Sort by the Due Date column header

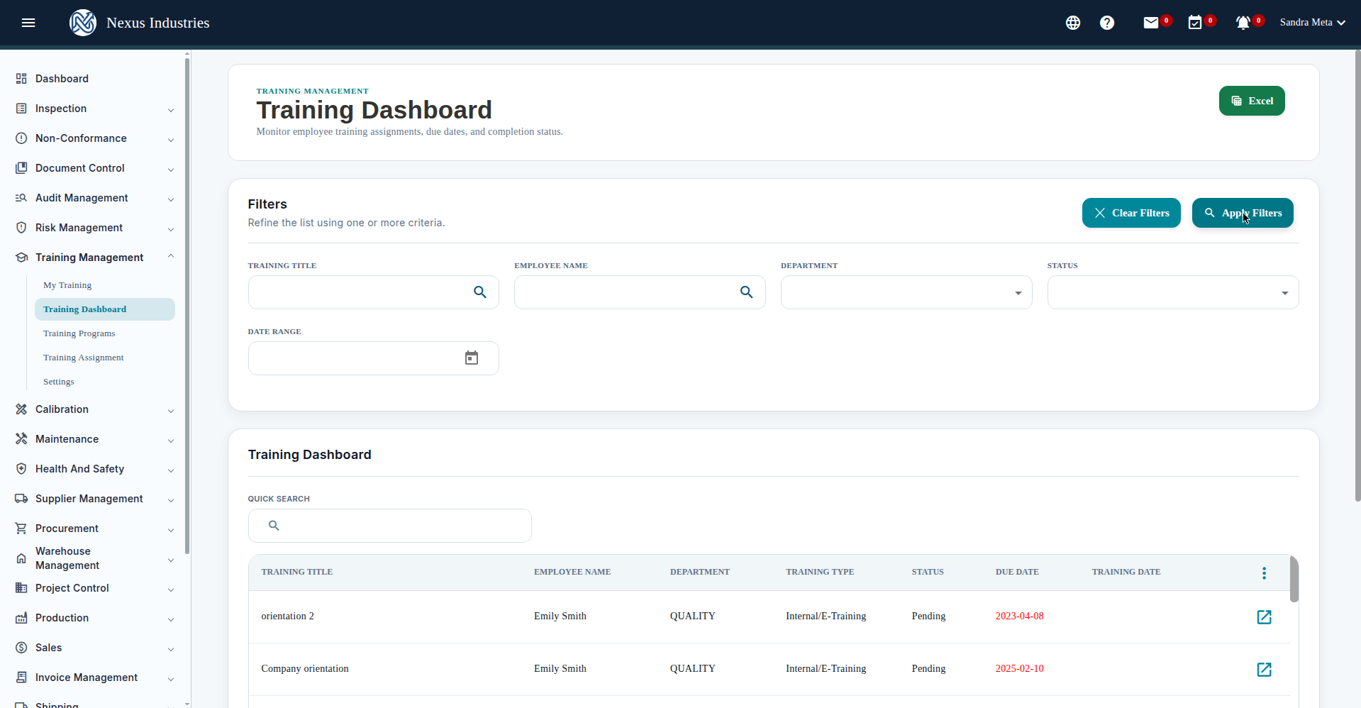point(1017,572)
